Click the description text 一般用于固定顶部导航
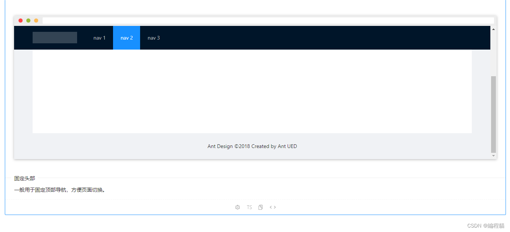510x232 pixels. (60, 190)
